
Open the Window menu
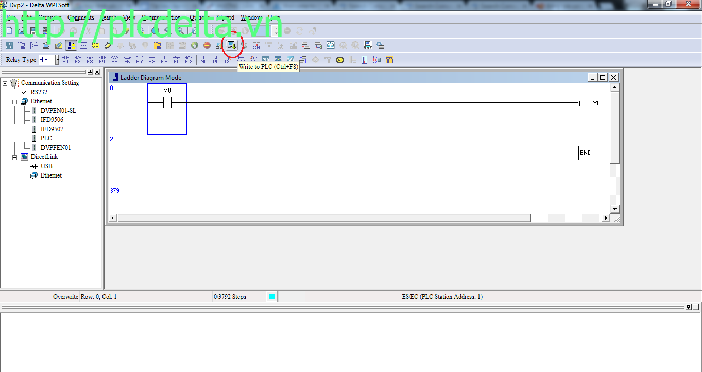coord(251,17)
